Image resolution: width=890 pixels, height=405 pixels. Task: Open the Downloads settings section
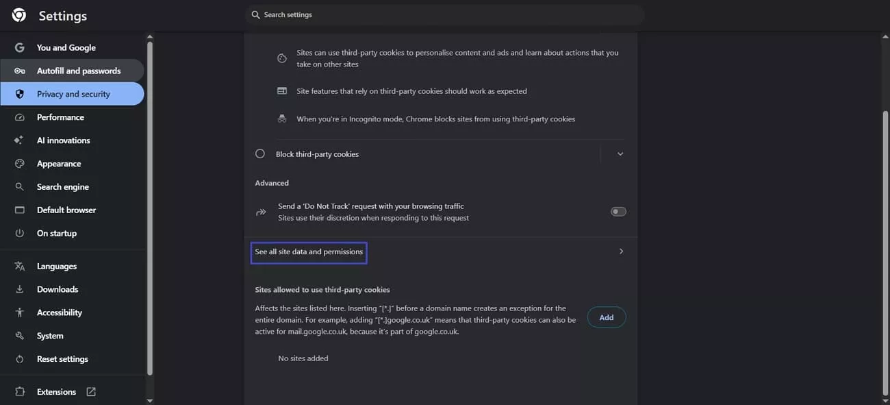[58, 289]
